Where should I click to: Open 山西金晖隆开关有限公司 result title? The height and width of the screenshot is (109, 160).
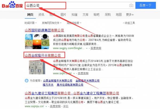pyautogui.click(x=43, y=55)
